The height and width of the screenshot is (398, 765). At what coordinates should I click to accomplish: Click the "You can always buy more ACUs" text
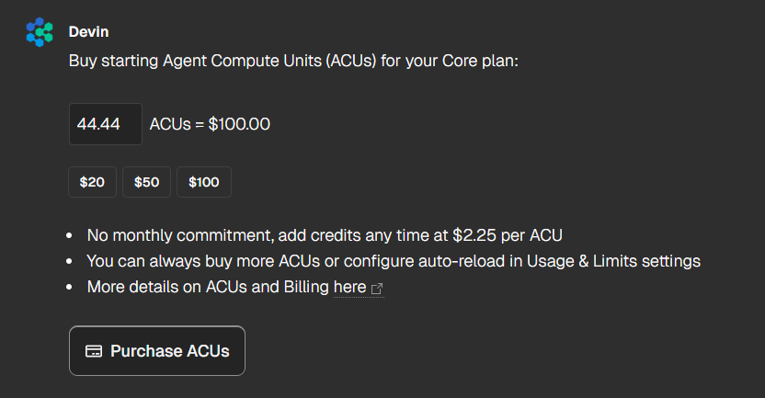200,261
